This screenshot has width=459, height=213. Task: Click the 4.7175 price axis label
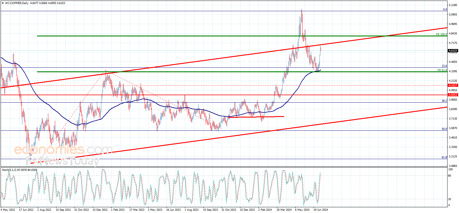(453, 43)
